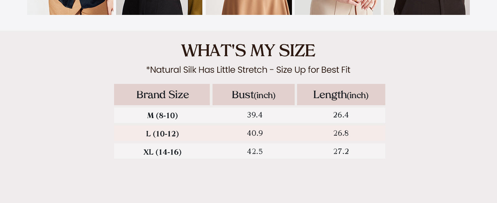View the beige pants photo with hands
Screen dimensions: 497x203
338,7
